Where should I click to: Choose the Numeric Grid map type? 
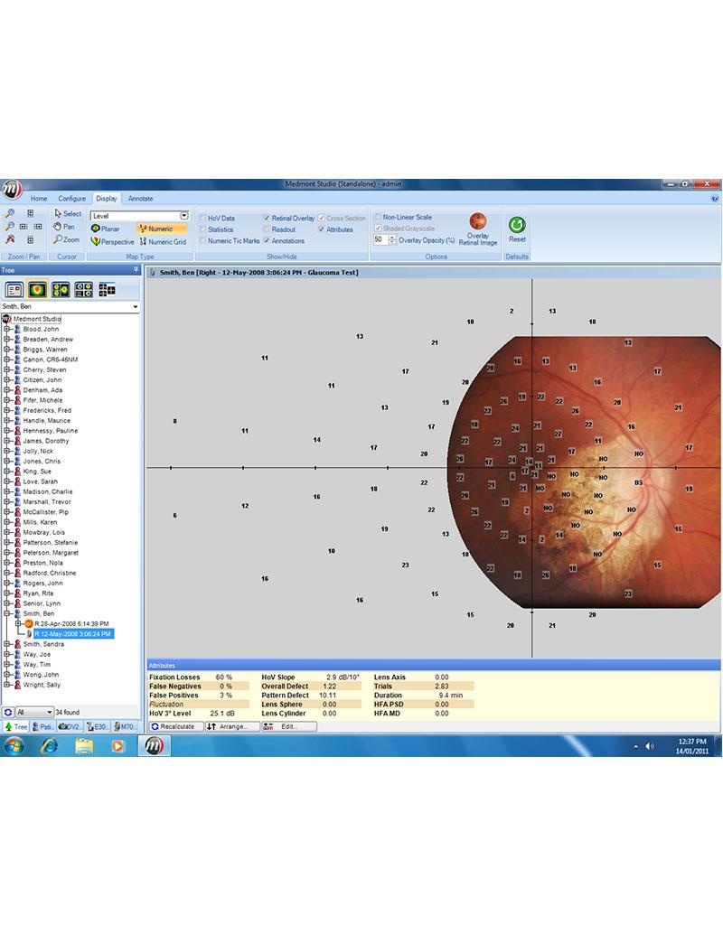(x=163, y=241)
